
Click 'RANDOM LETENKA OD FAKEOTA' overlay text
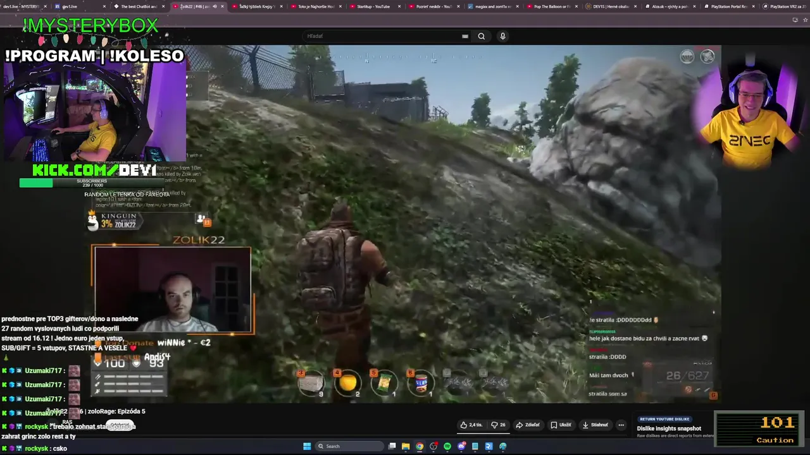127,195
